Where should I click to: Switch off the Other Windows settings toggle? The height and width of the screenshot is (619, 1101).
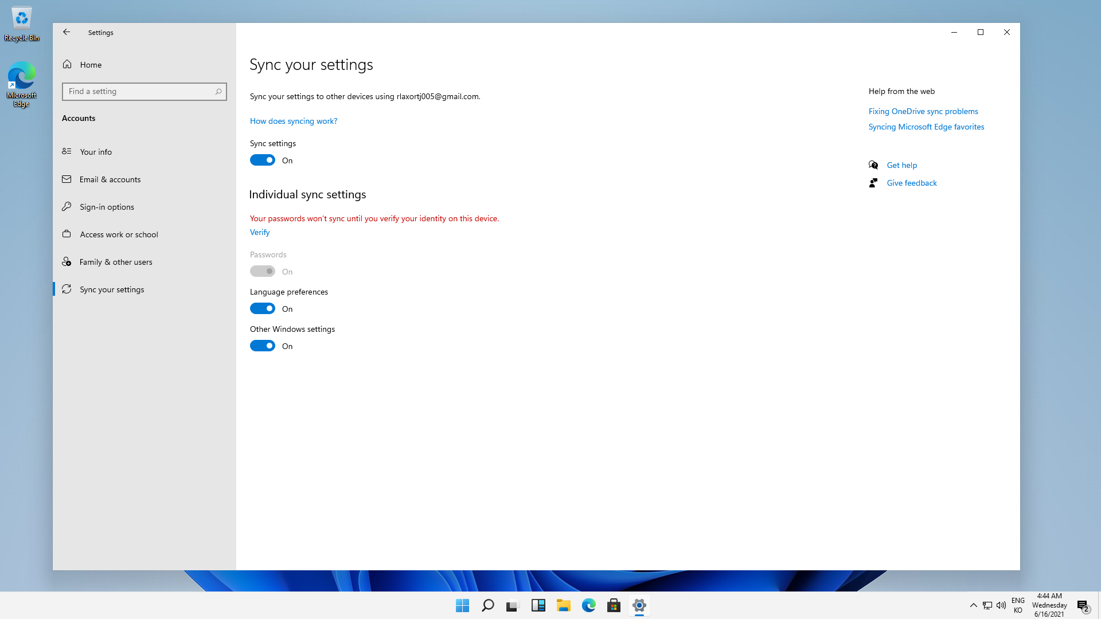point(263,346)
